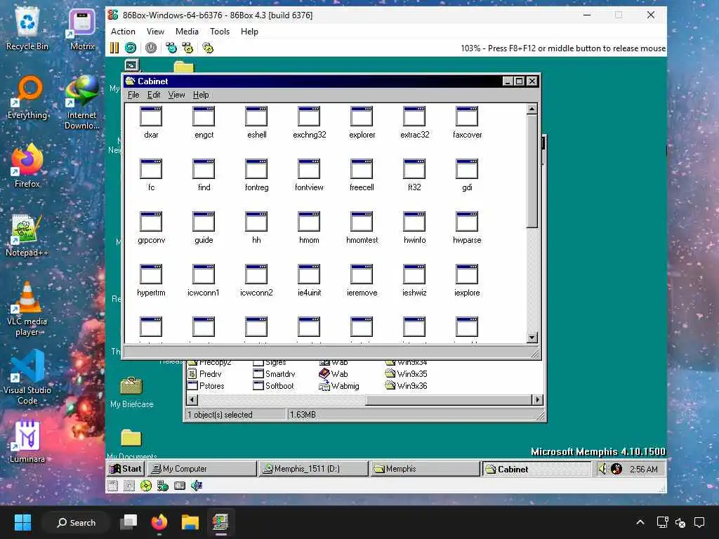Click Memphis window right scroll arrow
This screenshot has width=719, height=539.
(x=537, y=400)
